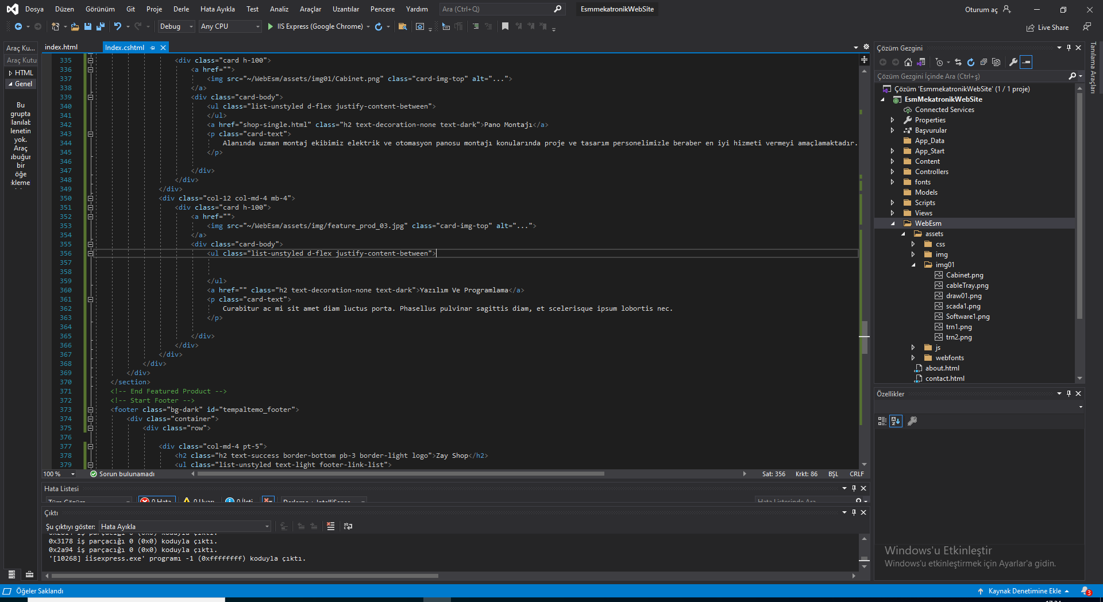Expand the webfonts folder
Viewport: 1103px width, 602px height.
(913, 358)
